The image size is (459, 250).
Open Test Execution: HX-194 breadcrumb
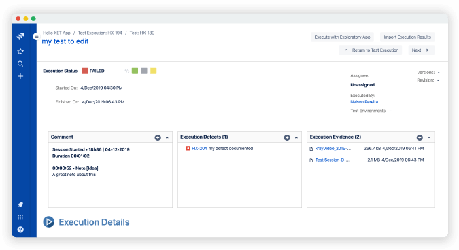[100, 33]
